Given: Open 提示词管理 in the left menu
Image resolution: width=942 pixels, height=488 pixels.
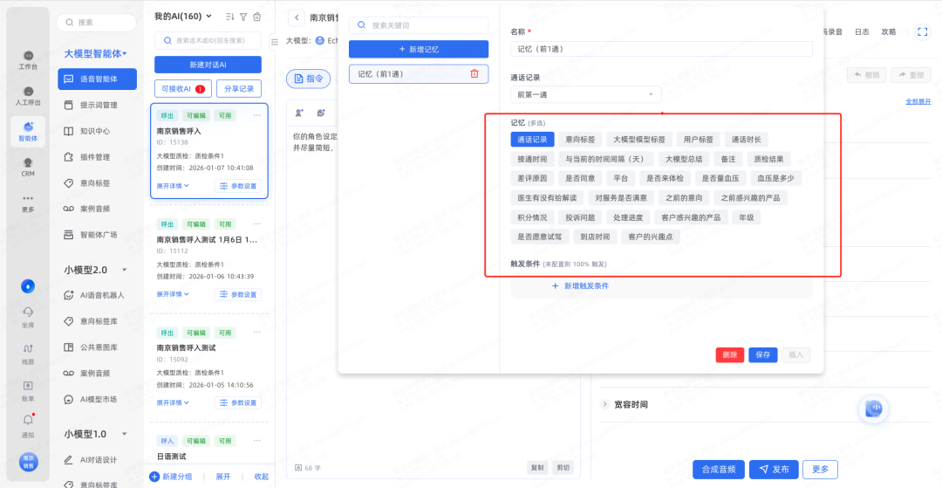Looking at the screenshot, I should point(98,105).
